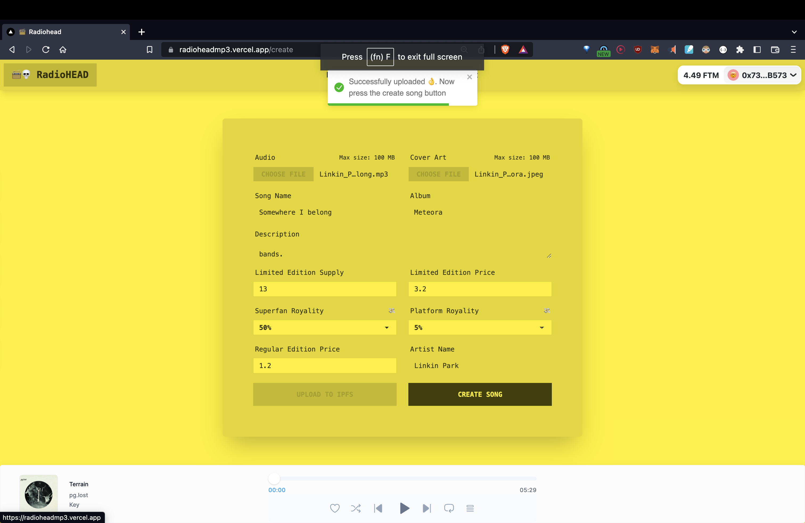Click the Brave Shields lion icon

505,50
